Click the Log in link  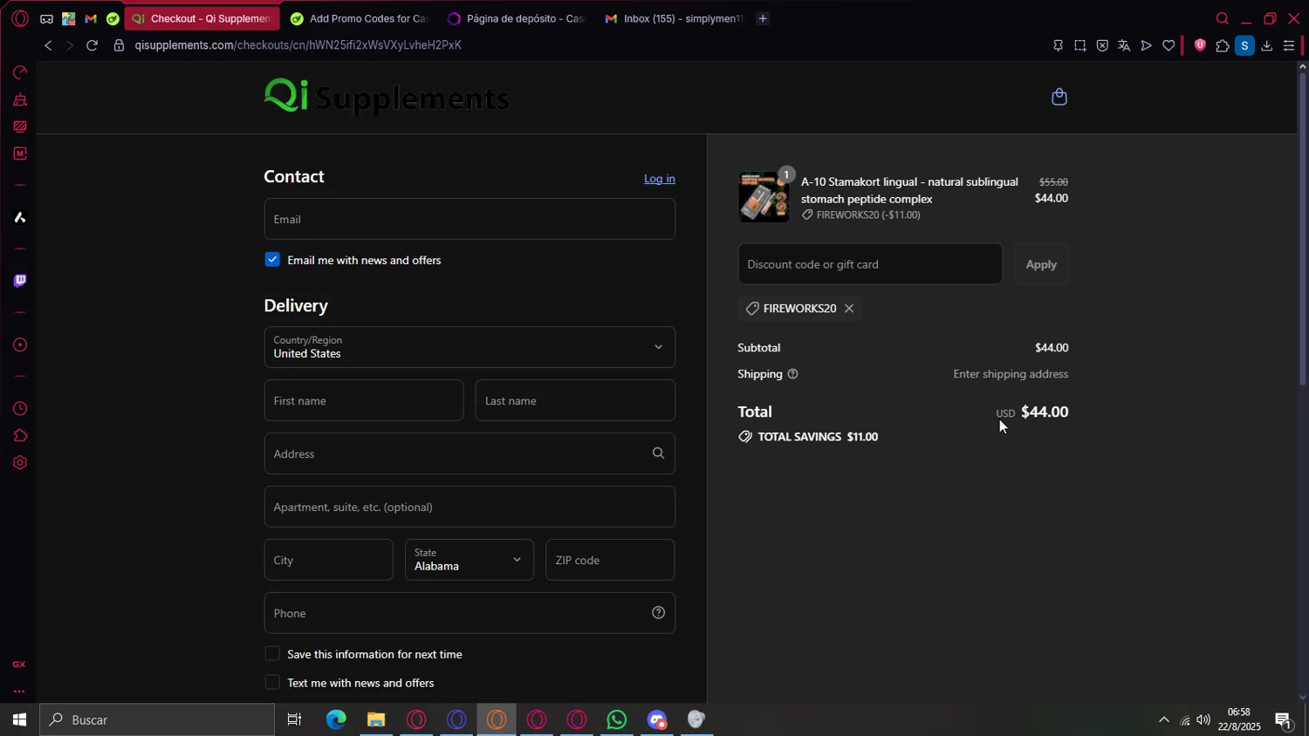[x=660, y=179]
